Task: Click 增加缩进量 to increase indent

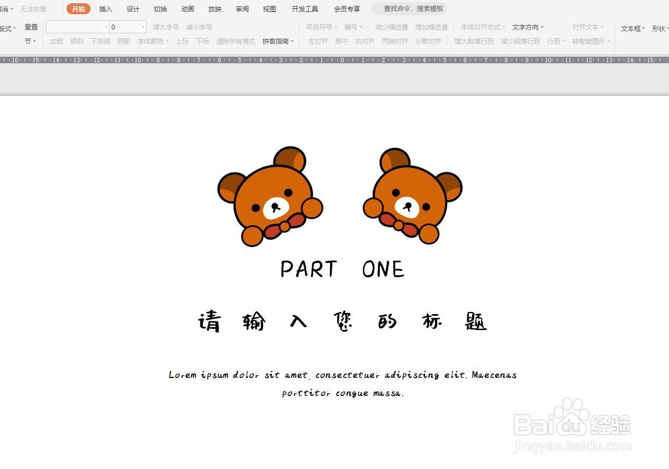Action: [432, 27]
